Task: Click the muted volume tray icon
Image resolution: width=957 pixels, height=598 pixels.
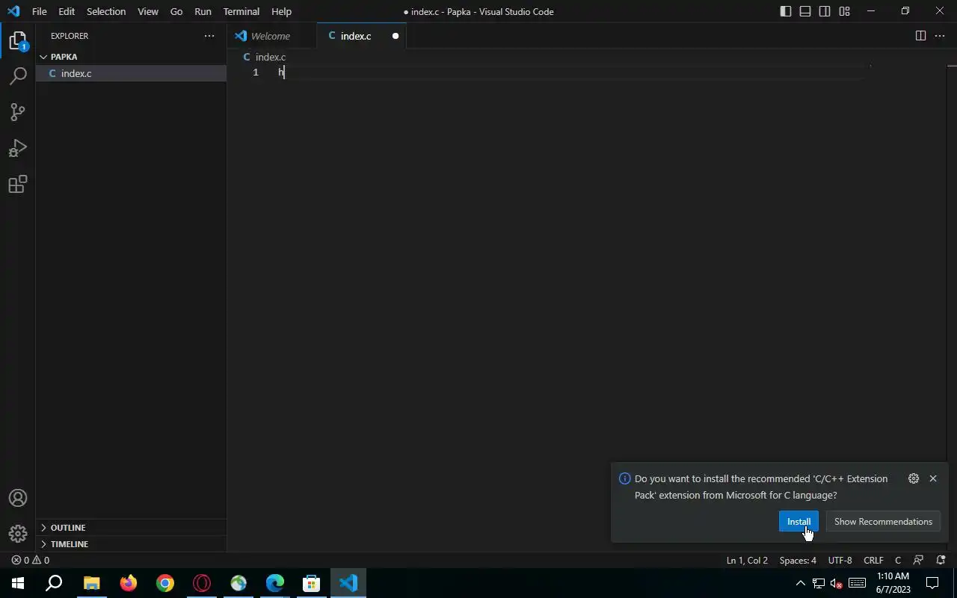Action: [837, 583]
